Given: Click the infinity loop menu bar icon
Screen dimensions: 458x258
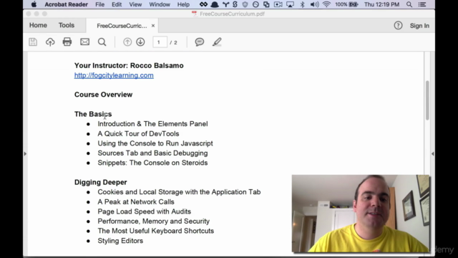Looking at the screenshot, I should (x=203, y=4).
